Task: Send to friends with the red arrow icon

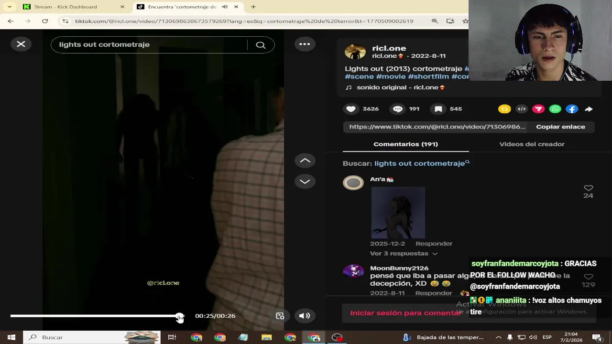Action: click(538, 109)
